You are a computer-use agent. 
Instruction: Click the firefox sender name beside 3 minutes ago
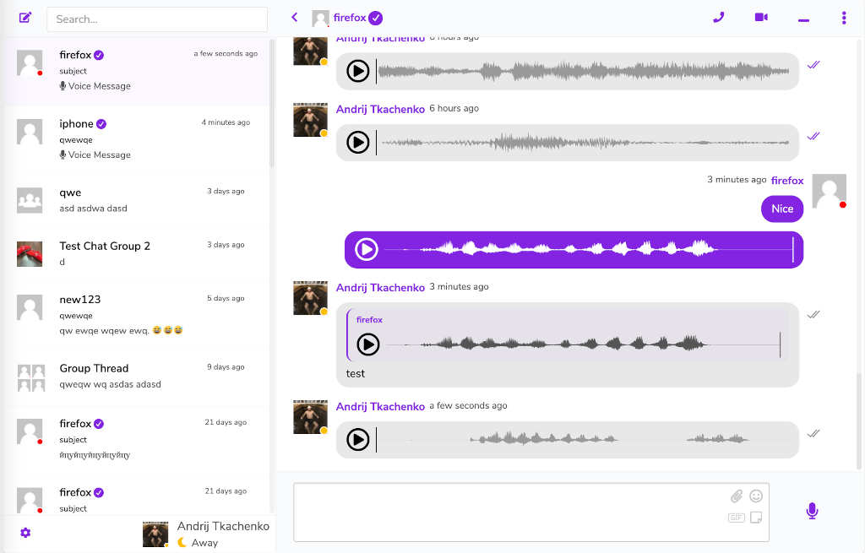coord(787,181)
